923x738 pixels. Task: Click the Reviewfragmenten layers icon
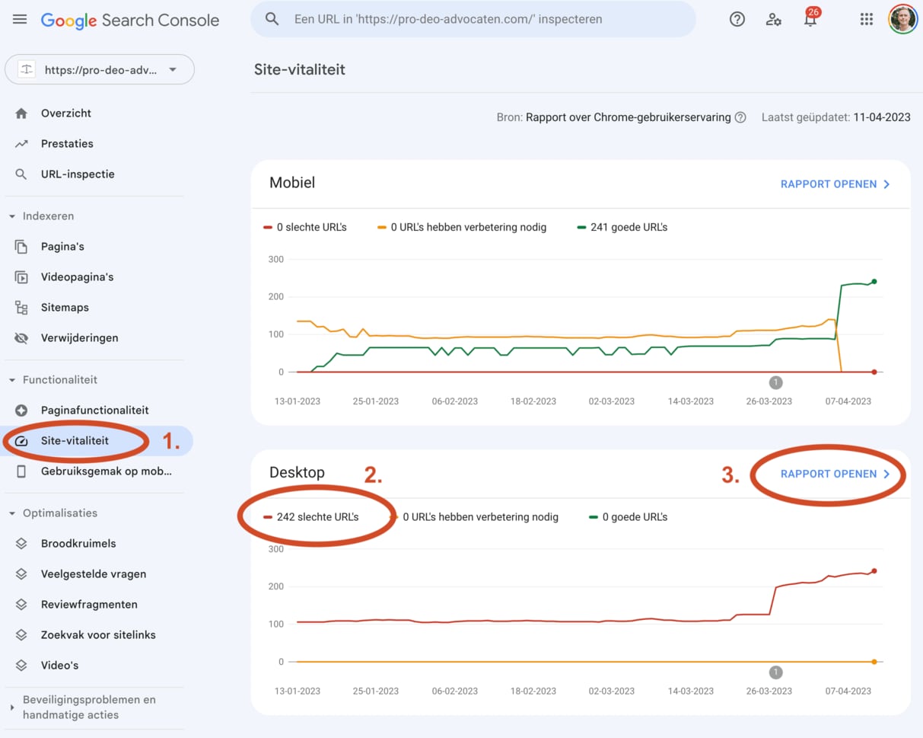point(21,605)
